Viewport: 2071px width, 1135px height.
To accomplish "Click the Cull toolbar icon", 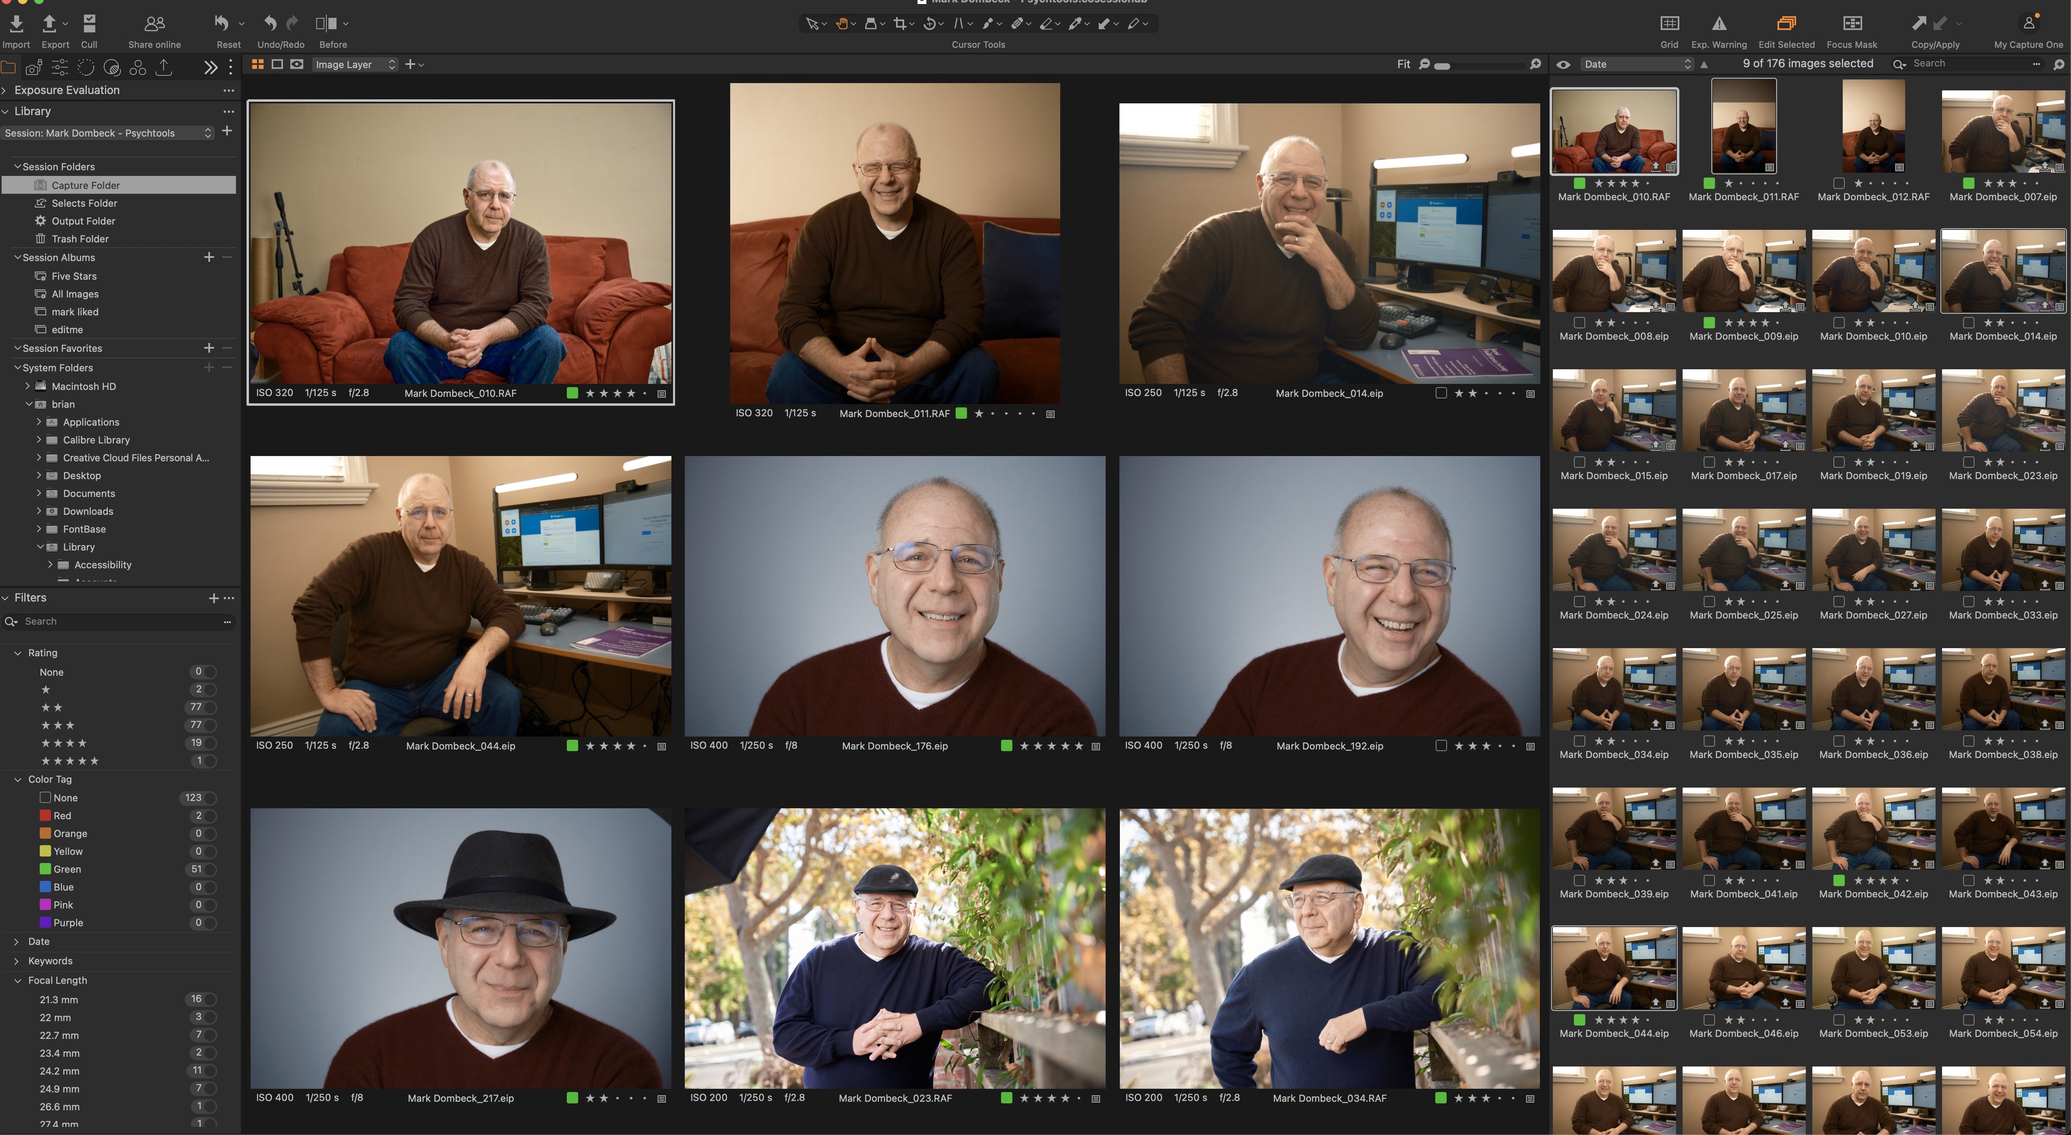I will [x=89, y=24].
